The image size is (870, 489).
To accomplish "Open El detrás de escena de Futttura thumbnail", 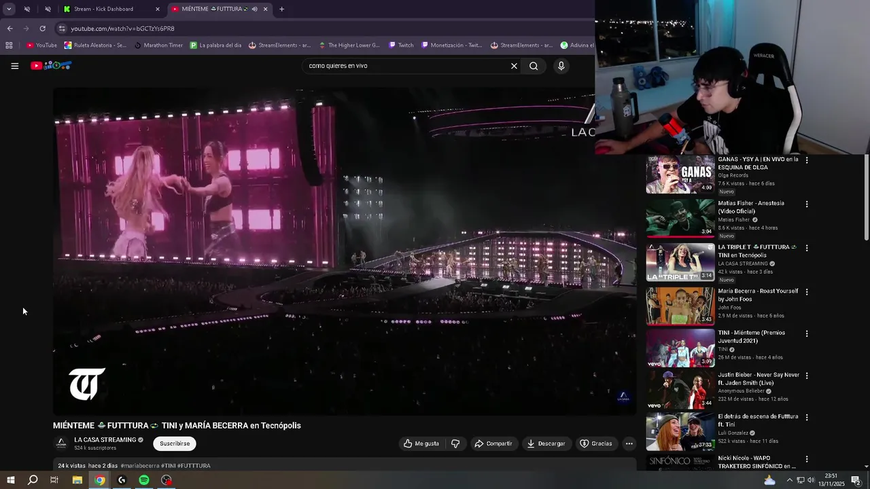I will click(680, 431).
